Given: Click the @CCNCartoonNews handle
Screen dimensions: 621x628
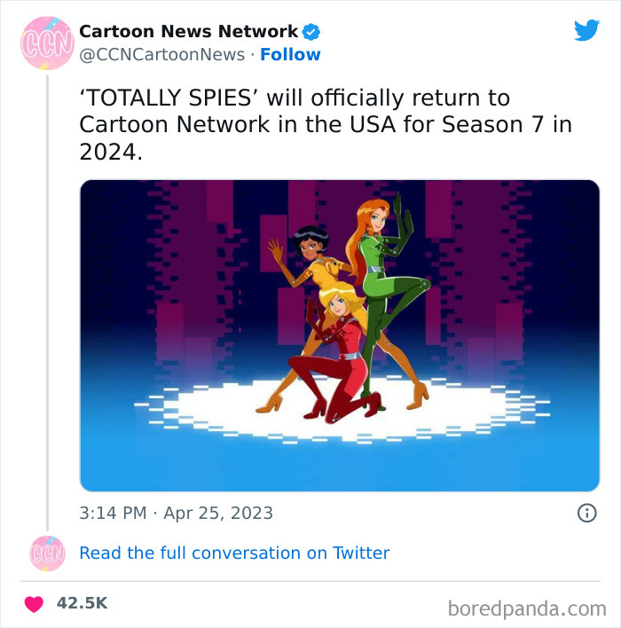Looking at the screenshot, I should click(x=162, y=55).
